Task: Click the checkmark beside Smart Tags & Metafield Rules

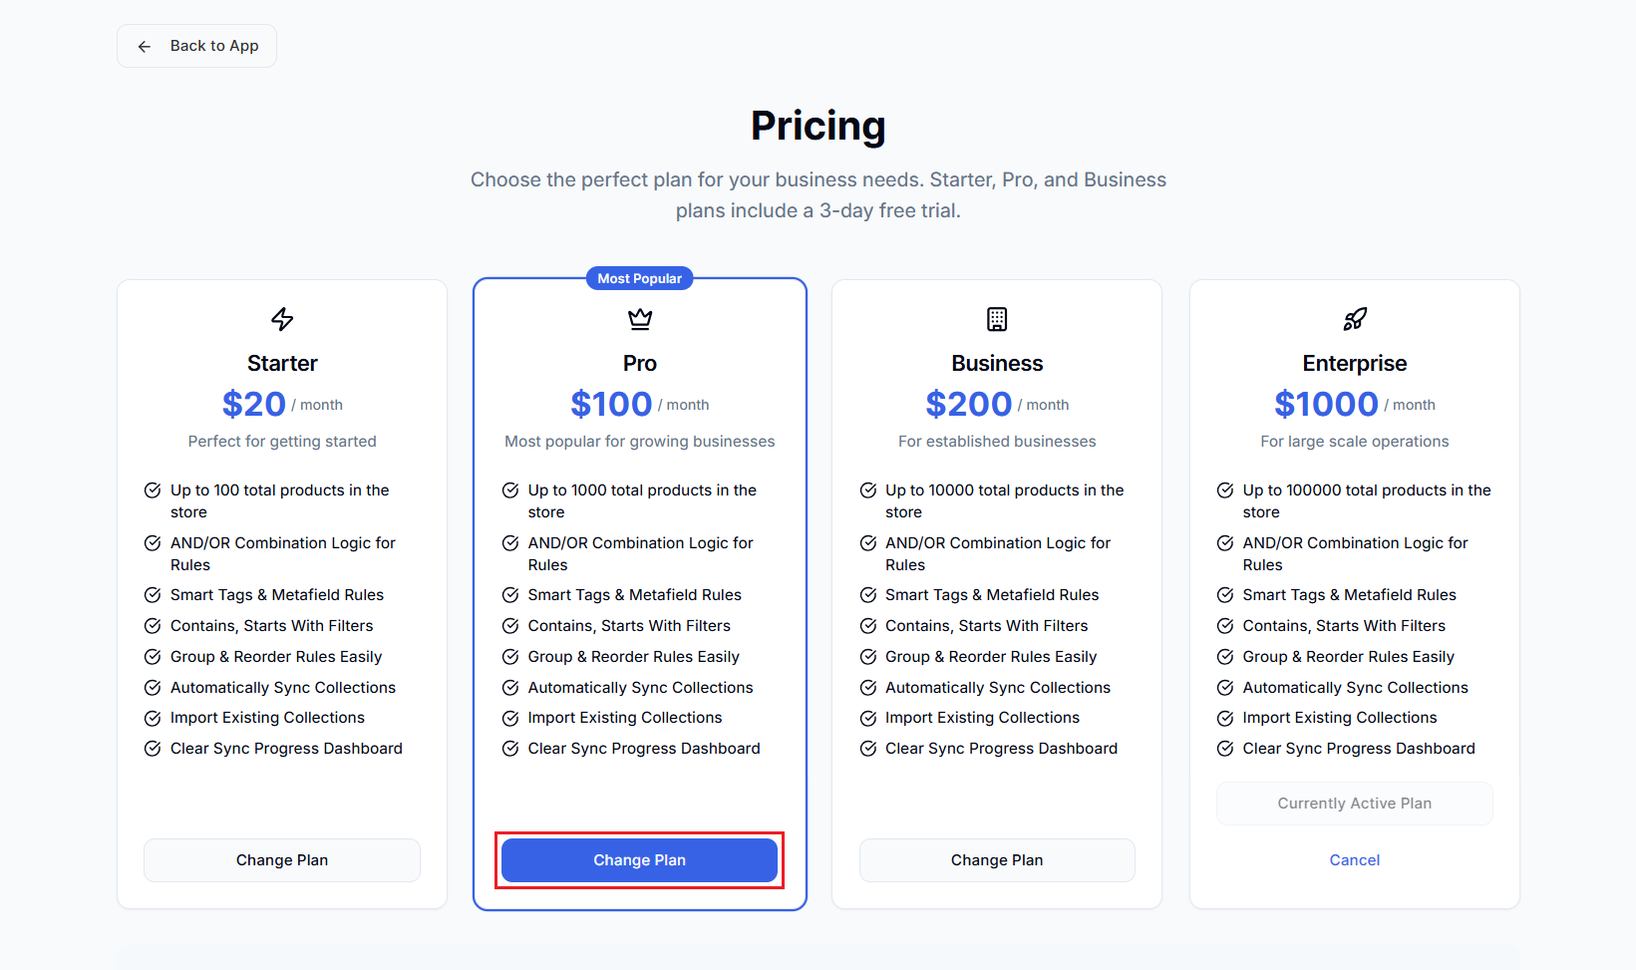Action: (153, 594)
